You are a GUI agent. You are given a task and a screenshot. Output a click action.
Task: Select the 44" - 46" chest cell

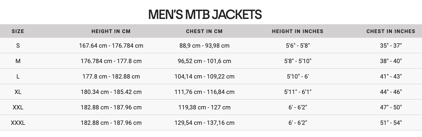(x=391, y=92)
